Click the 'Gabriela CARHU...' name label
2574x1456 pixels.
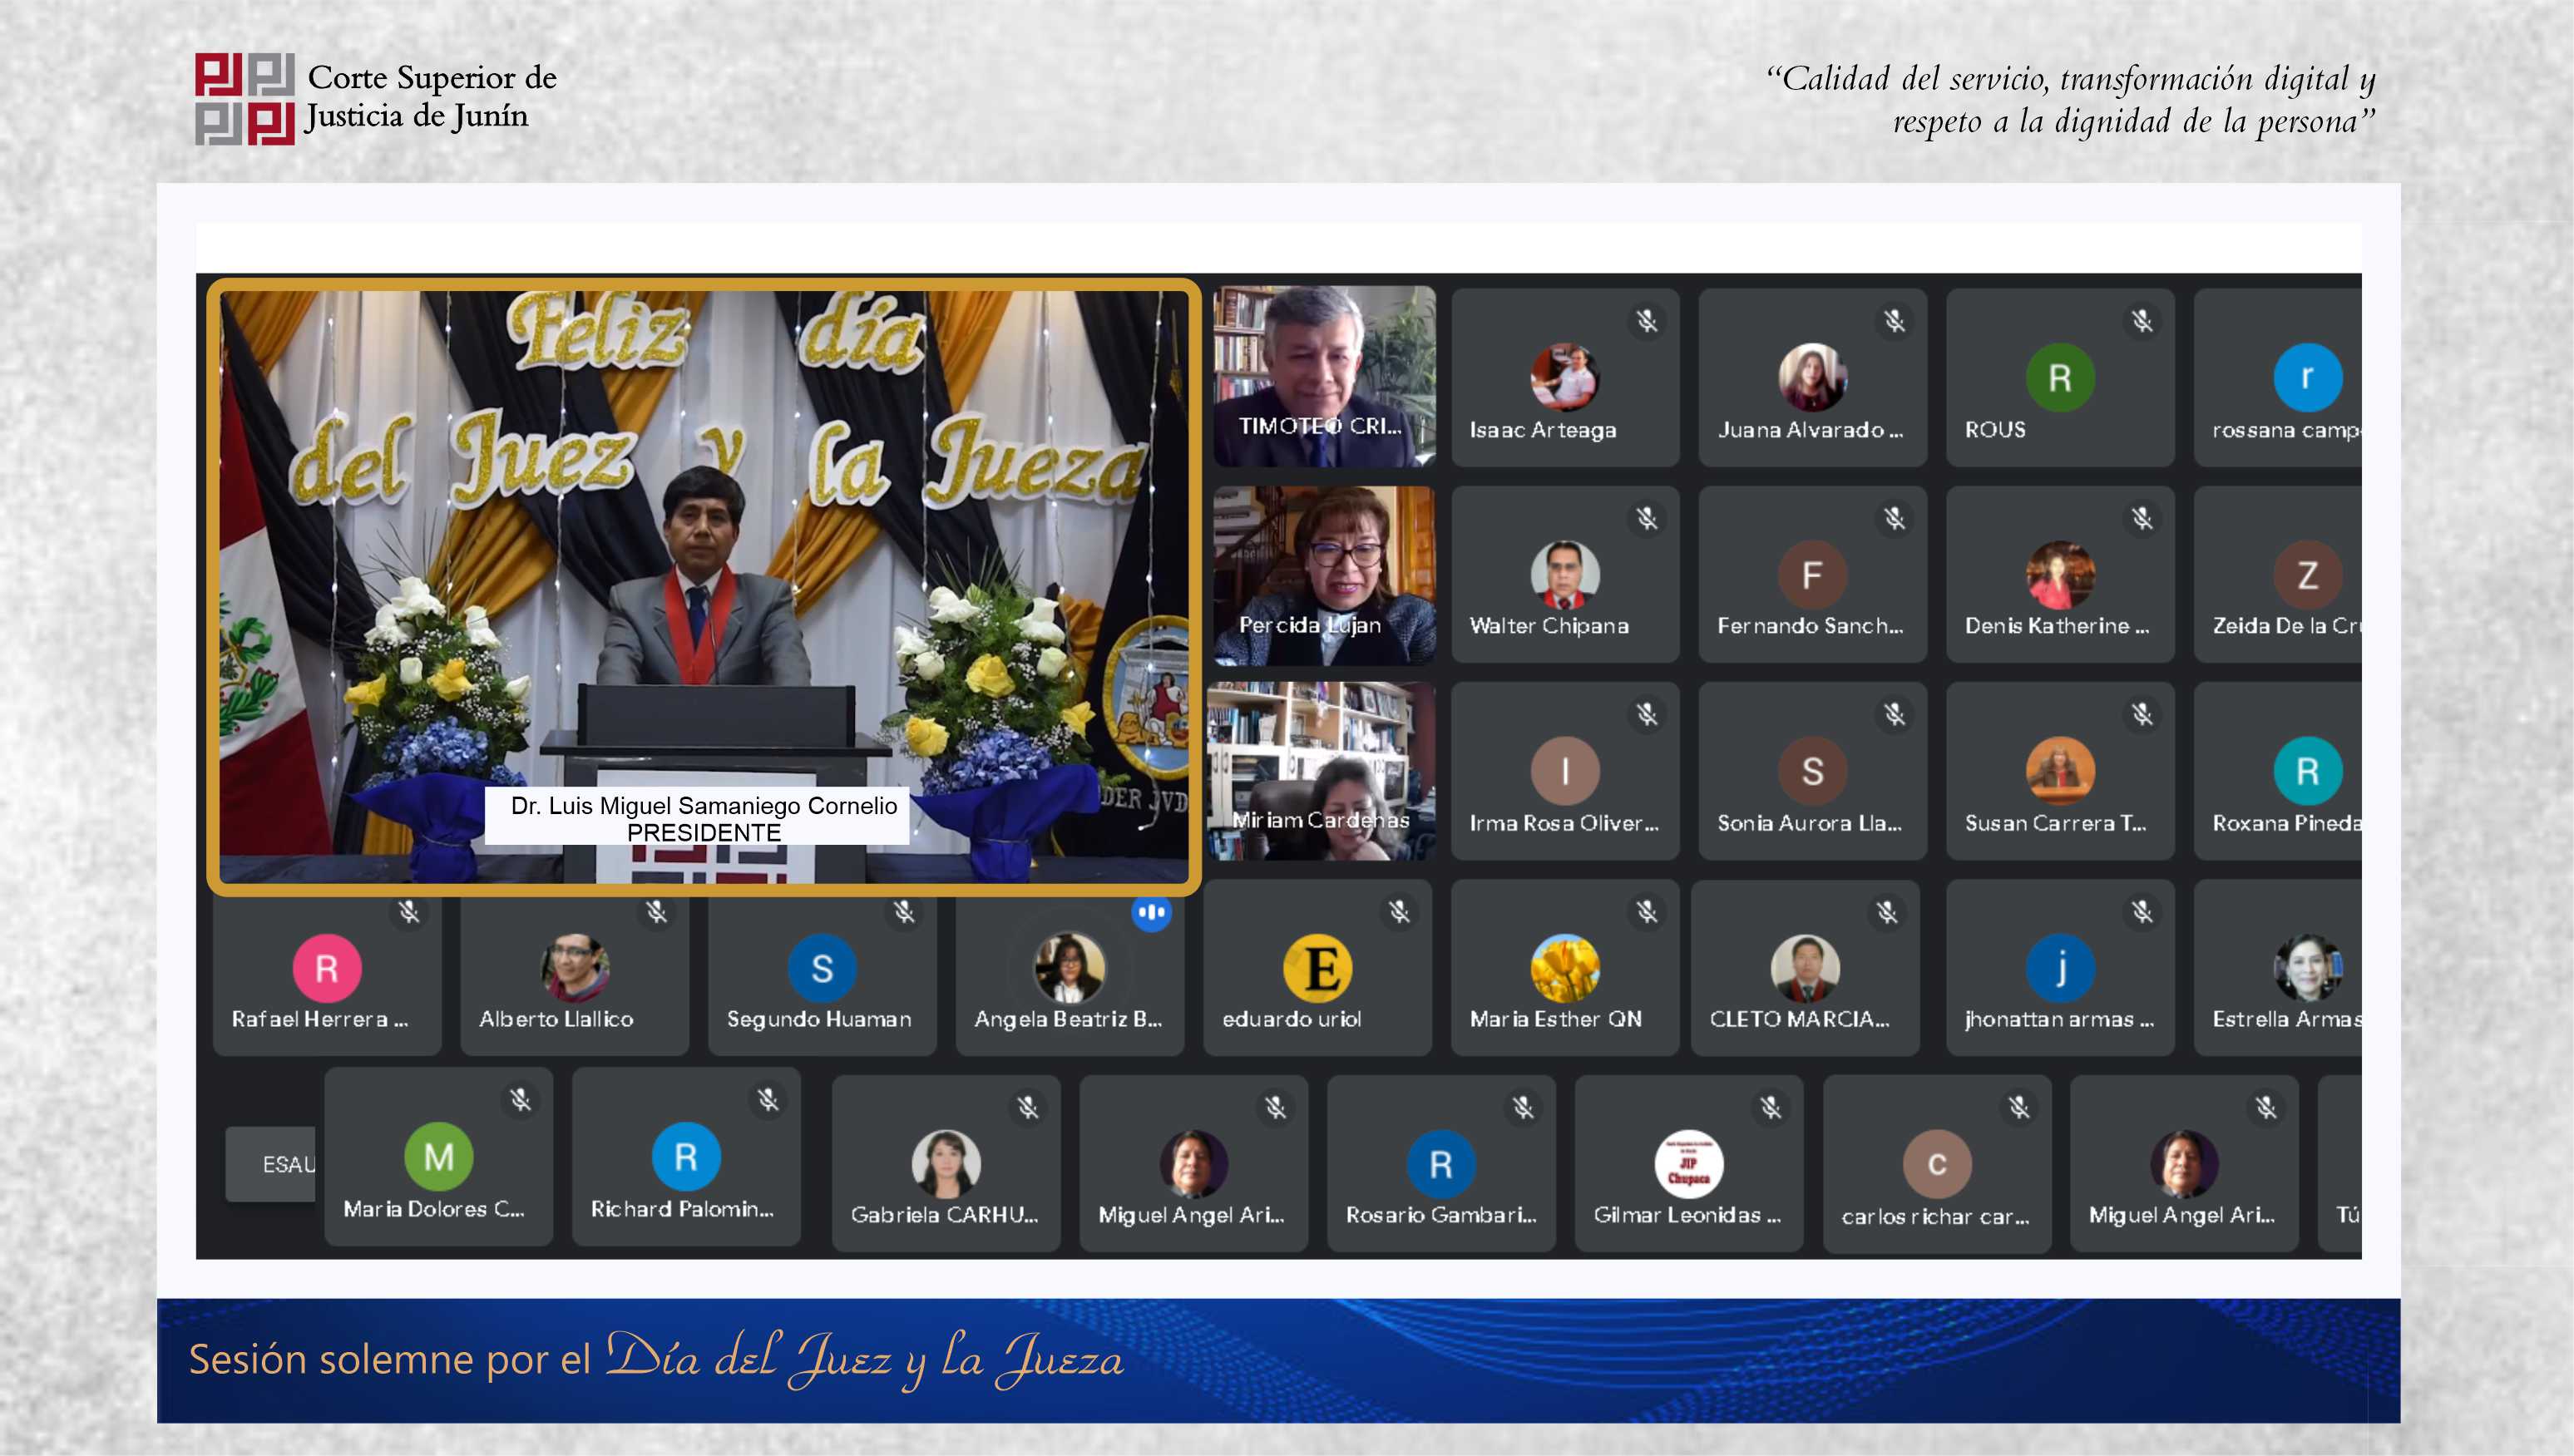coord(944,1215)
